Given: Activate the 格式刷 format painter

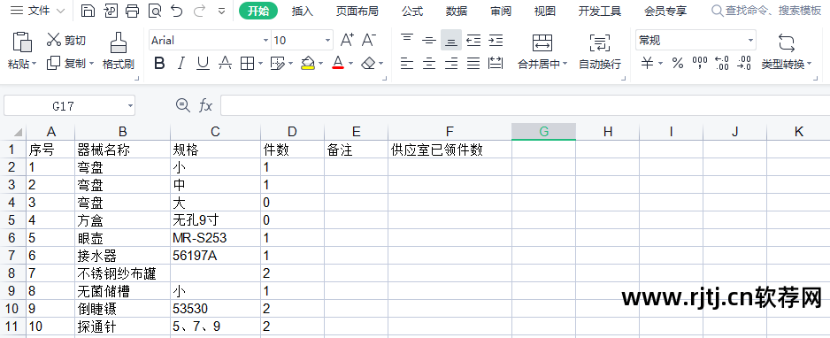Looking at the screenshot, I should 118,51.
